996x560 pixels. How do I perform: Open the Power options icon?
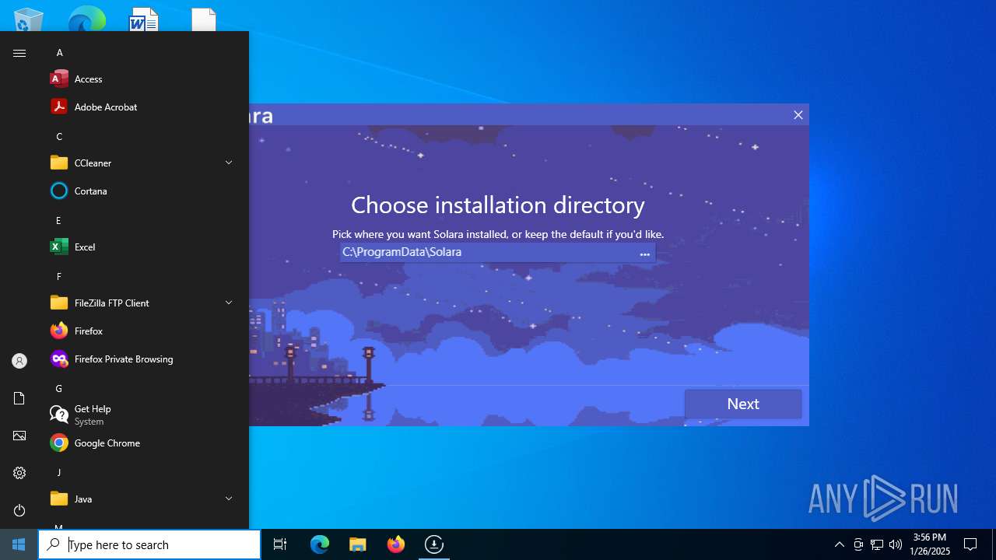pyautogui.click(x=19, y=510)
